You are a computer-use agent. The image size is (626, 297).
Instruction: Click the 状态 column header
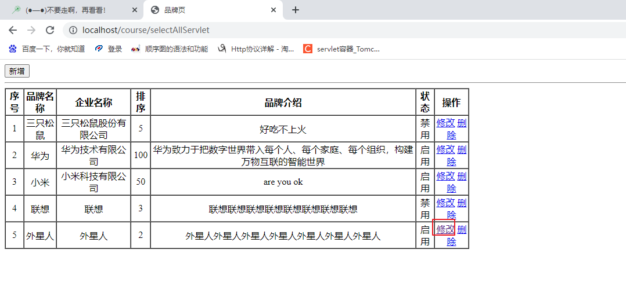tap(425, 102)
